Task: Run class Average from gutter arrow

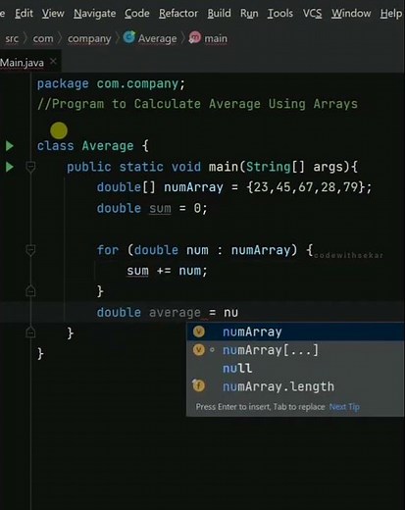Action: [x=10, y=146]
